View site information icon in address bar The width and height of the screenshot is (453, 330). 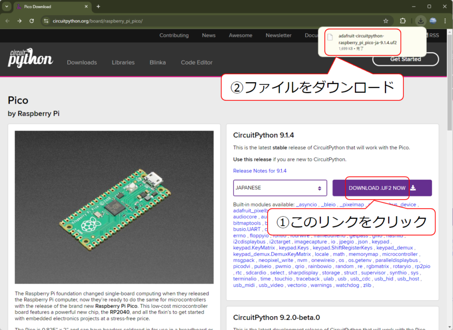46,21
